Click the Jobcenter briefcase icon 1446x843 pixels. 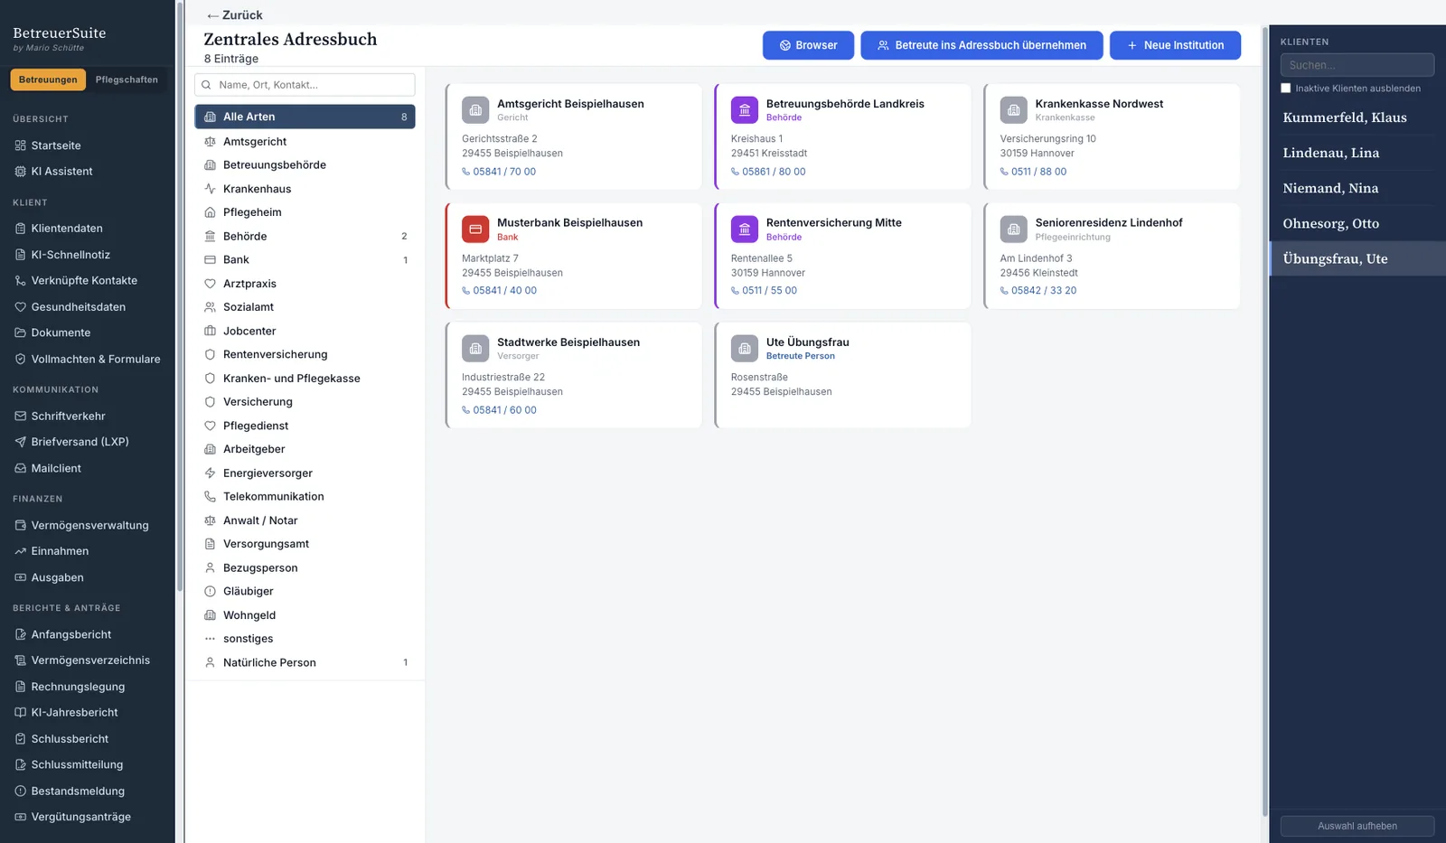[x=210, y=332]
